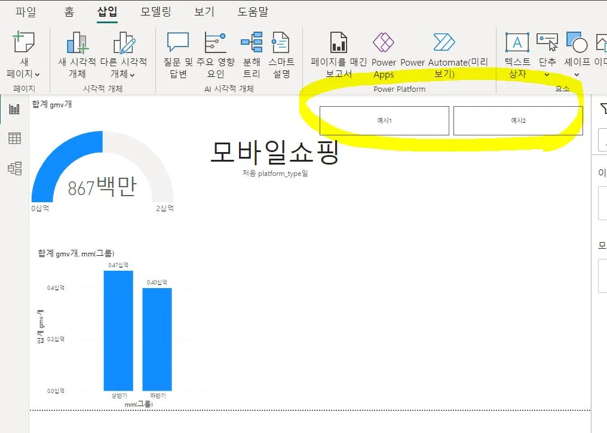Click the mm(그룹) axis title
This screenshot has width=607, height=433.
tap(139, 404)
